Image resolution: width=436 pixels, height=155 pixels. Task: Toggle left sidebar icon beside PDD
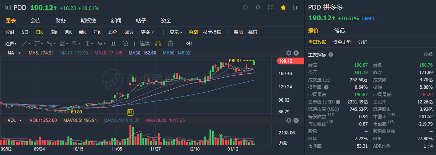tap(8, 7)
